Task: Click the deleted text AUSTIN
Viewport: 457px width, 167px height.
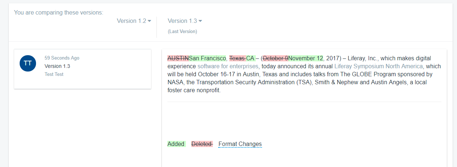Action: coord(178,58)
